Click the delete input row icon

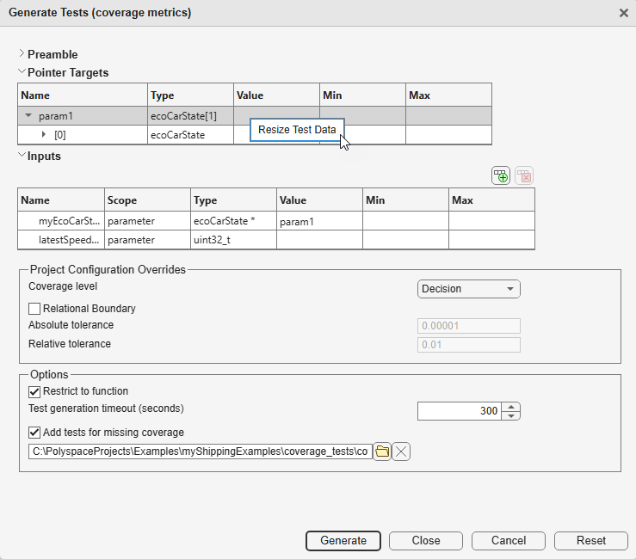524,176
